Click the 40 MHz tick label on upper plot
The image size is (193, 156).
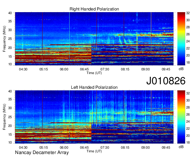click(x=10, y=13)
